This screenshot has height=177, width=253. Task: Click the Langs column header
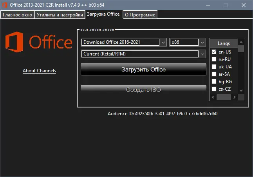[224, 43]
